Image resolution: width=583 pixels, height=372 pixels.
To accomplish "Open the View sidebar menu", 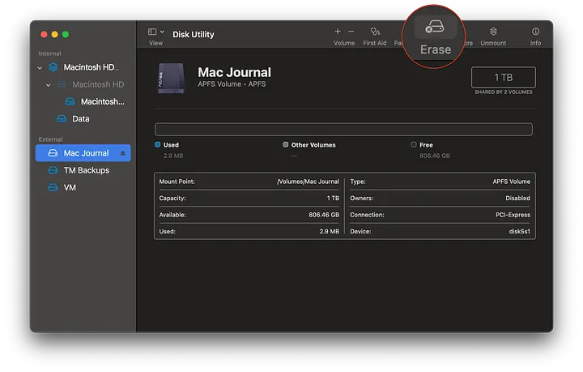I will 155,32.
